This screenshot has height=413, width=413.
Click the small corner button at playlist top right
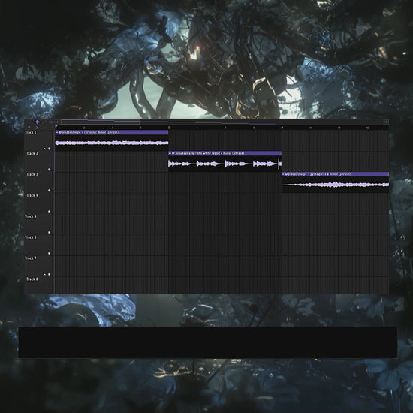click(387, 122)
